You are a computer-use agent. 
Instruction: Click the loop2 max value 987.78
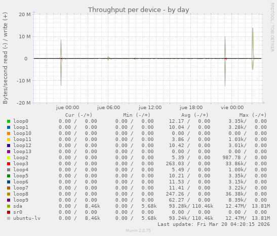pos(231,158)
